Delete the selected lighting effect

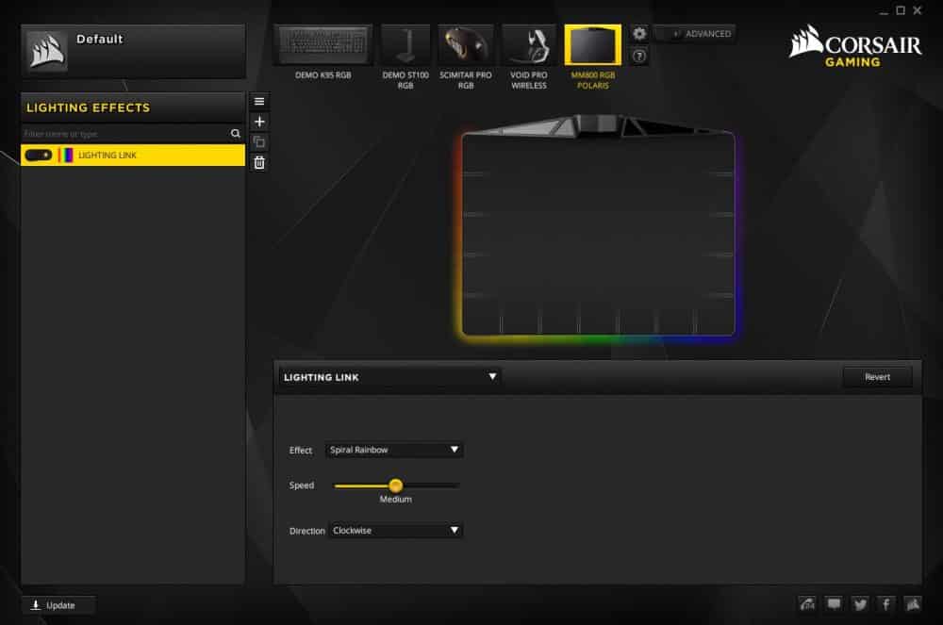point(259,163)
